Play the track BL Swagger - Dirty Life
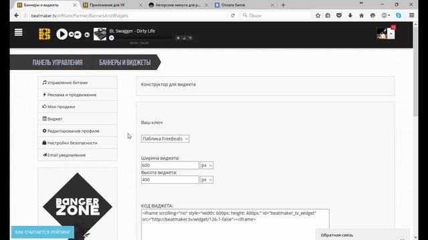Image resolution: width=428 pixels, height=240 pixels. coord(62,34)
